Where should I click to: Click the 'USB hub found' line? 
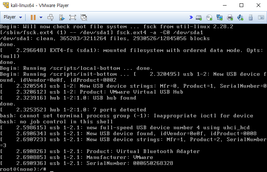coord(68,98)
